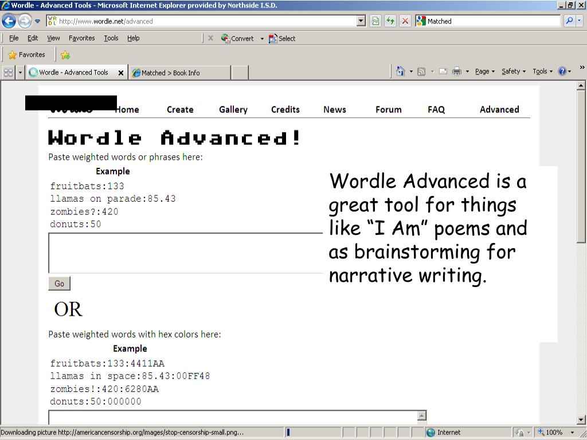Click the page loading progress bar
The height and width of the screenshot is (440, 587).
[313, 433]
